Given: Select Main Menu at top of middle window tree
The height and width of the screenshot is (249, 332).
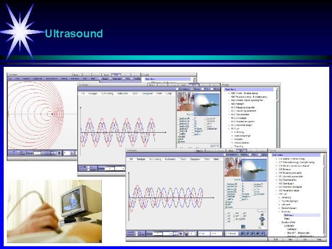Looking at the screenshot, I should click(x=249, y=89).
